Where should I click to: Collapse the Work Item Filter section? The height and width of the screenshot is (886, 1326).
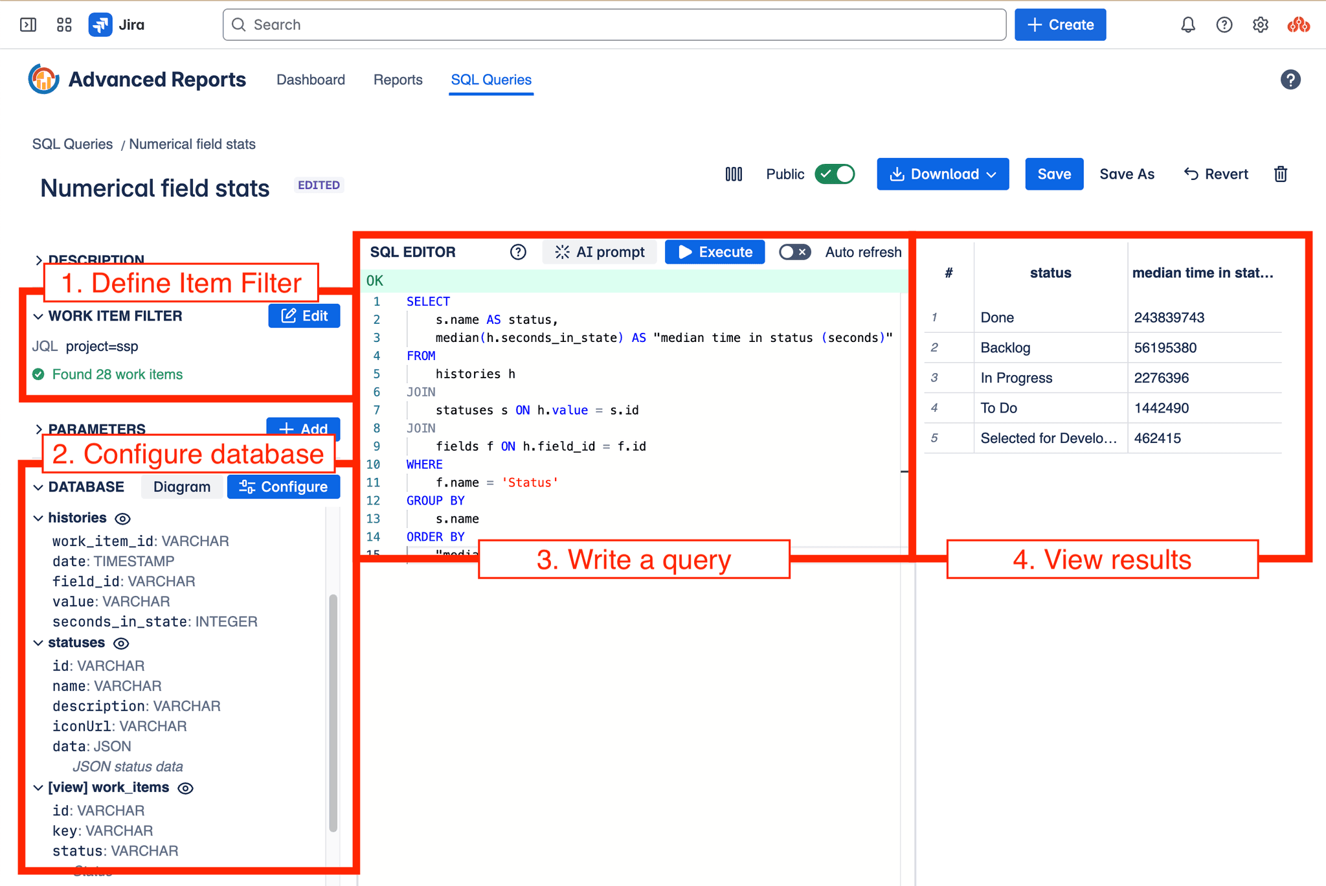(x=38, y=316)
